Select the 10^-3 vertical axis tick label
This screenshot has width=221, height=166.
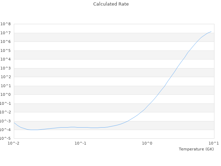(x=5, y=121)
